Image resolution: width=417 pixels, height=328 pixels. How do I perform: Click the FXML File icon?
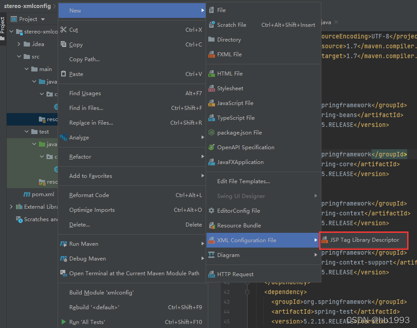click(211, 54)
